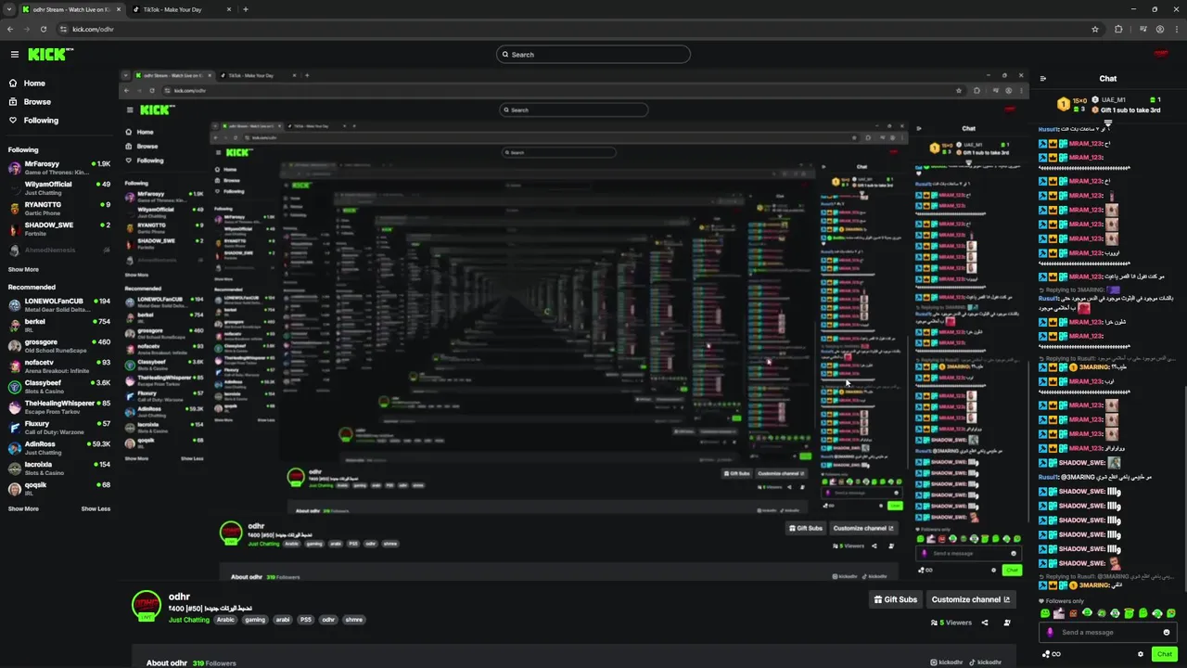Click Gift Subs button
This screenshot has height=668, width=1187.
point(896,599)
